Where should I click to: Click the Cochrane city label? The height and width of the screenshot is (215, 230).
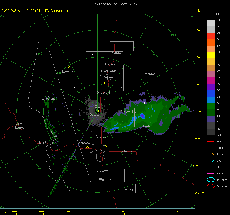pos(84,143)
